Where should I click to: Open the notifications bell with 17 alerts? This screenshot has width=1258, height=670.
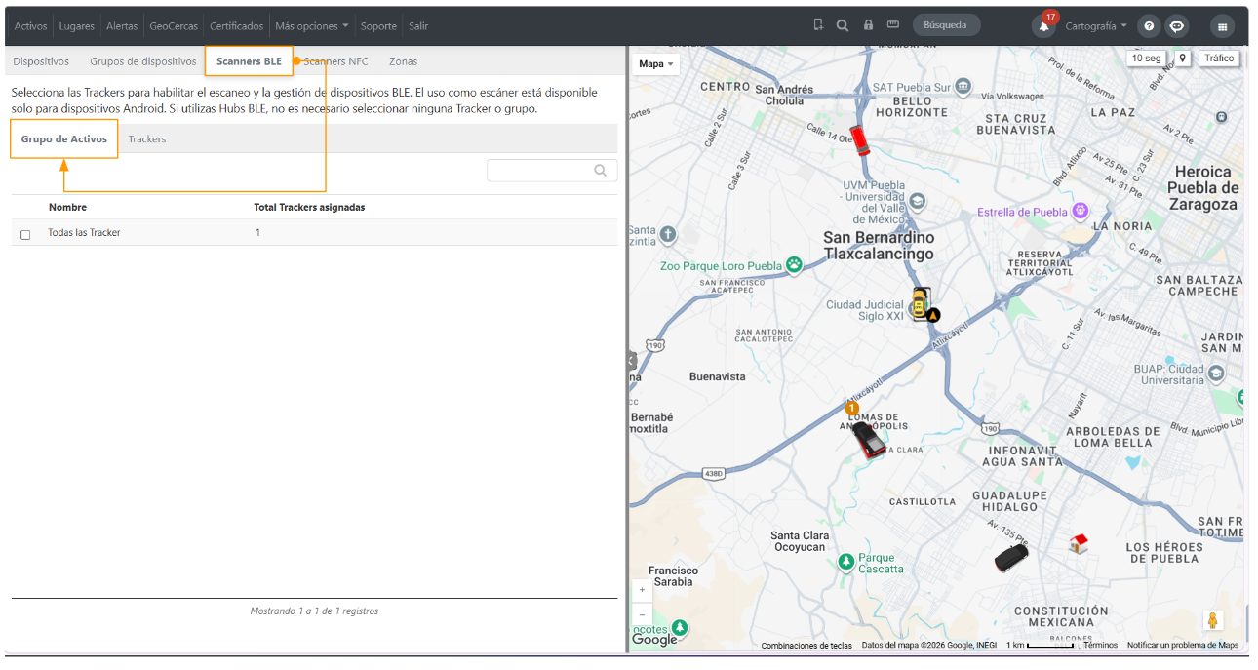[1044, 25]
